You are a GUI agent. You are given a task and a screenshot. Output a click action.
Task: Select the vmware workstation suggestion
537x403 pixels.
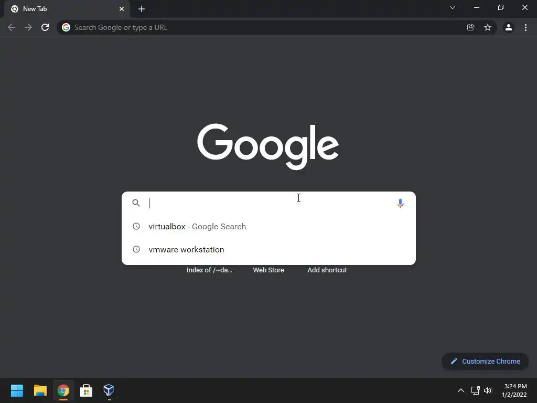(269, 249)
